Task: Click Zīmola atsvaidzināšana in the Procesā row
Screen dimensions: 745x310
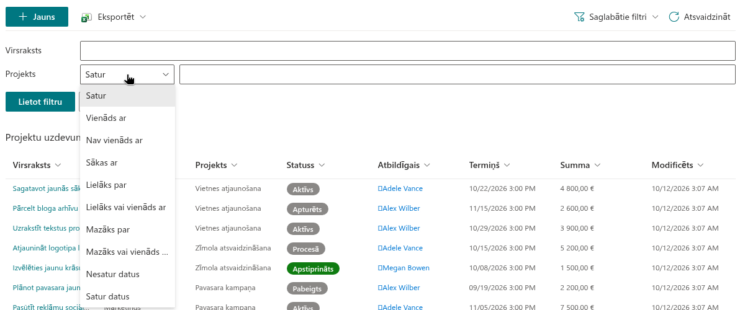Action: coord(233,248)
